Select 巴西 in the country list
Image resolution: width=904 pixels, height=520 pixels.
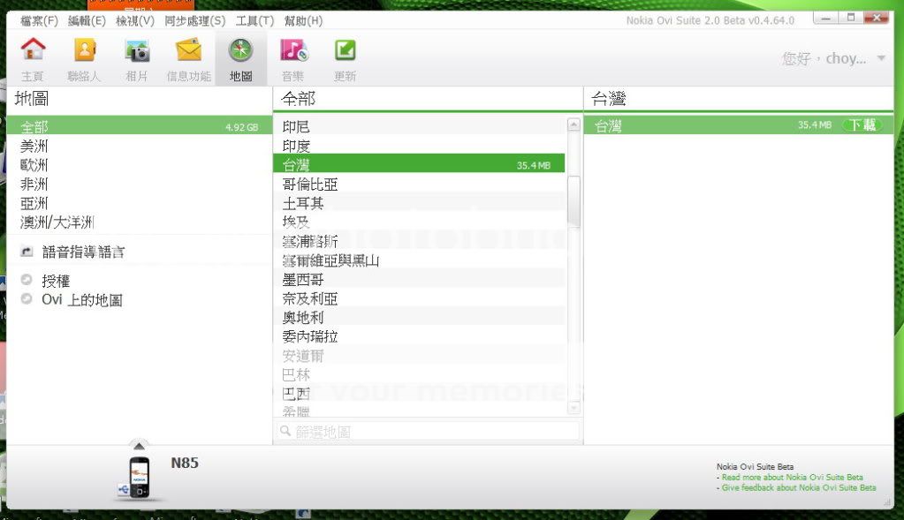pyautogui.click(x=420, y=394)
